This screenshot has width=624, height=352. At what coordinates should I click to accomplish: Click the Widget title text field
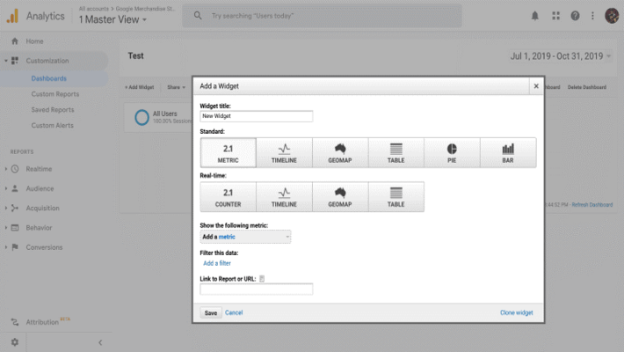click(256, 116)
